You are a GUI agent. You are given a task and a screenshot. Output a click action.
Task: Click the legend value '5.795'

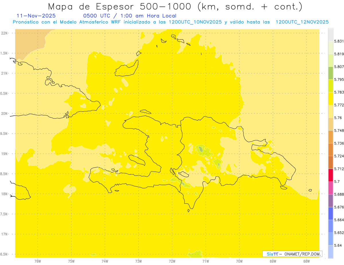[339, 79]
